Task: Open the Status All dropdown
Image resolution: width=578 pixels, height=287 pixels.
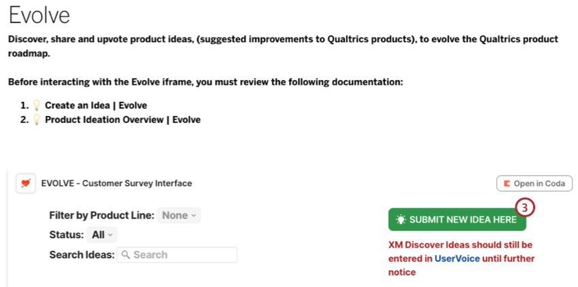Action: (x=102, y=235)
